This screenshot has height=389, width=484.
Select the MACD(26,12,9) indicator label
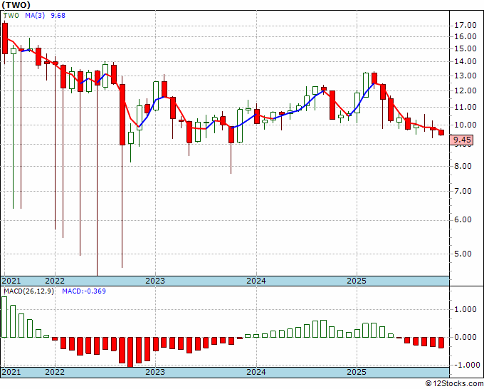click(x=28, y=291)
